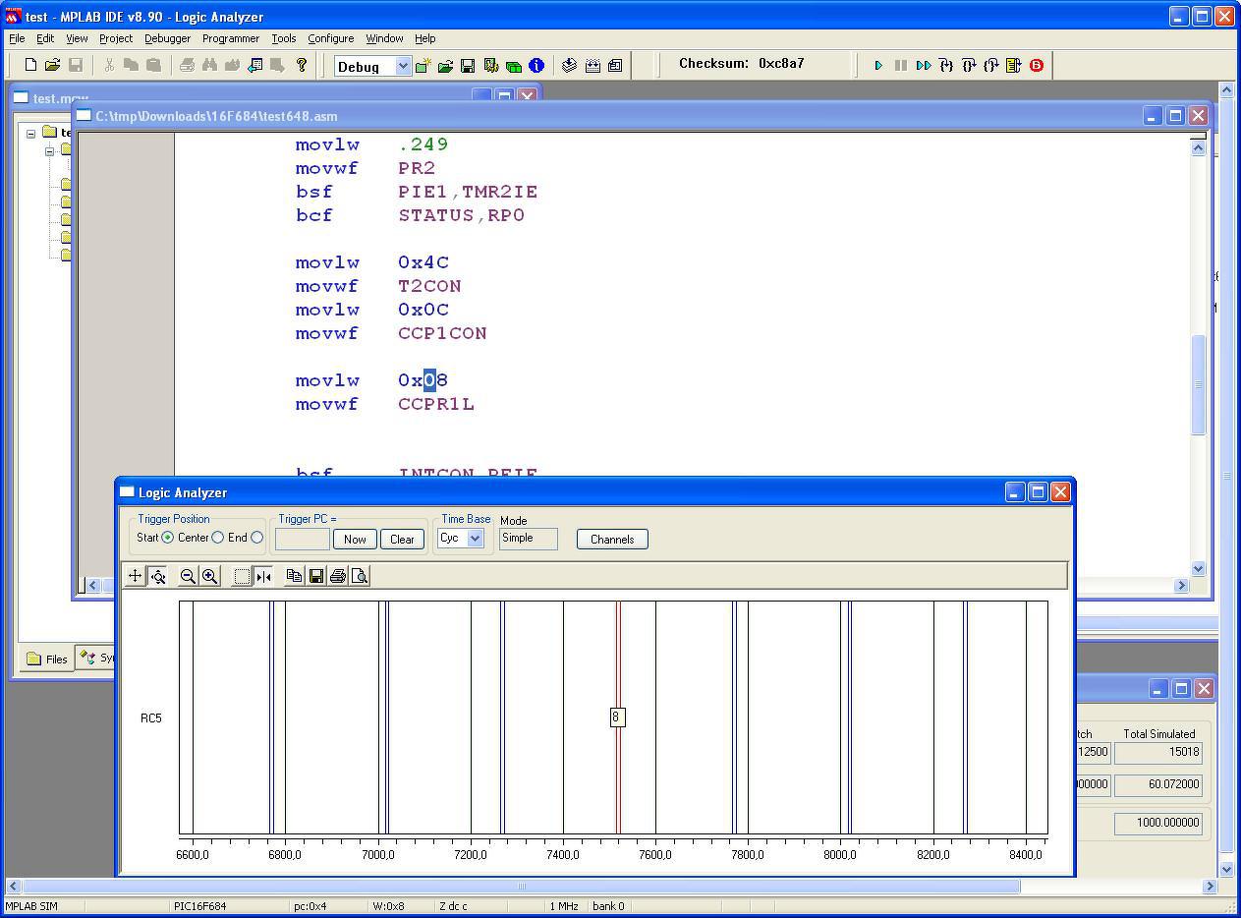
Task: Click the Step Into debug icon
Action: (946, 66)
